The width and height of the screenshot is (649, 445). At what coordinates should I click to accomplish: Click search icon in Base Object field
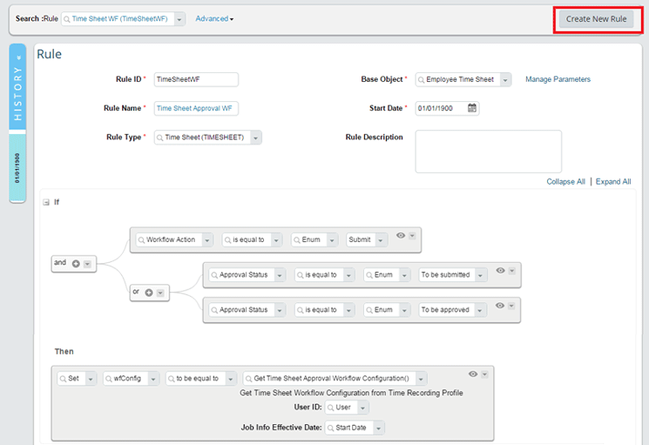coord(422,79)
